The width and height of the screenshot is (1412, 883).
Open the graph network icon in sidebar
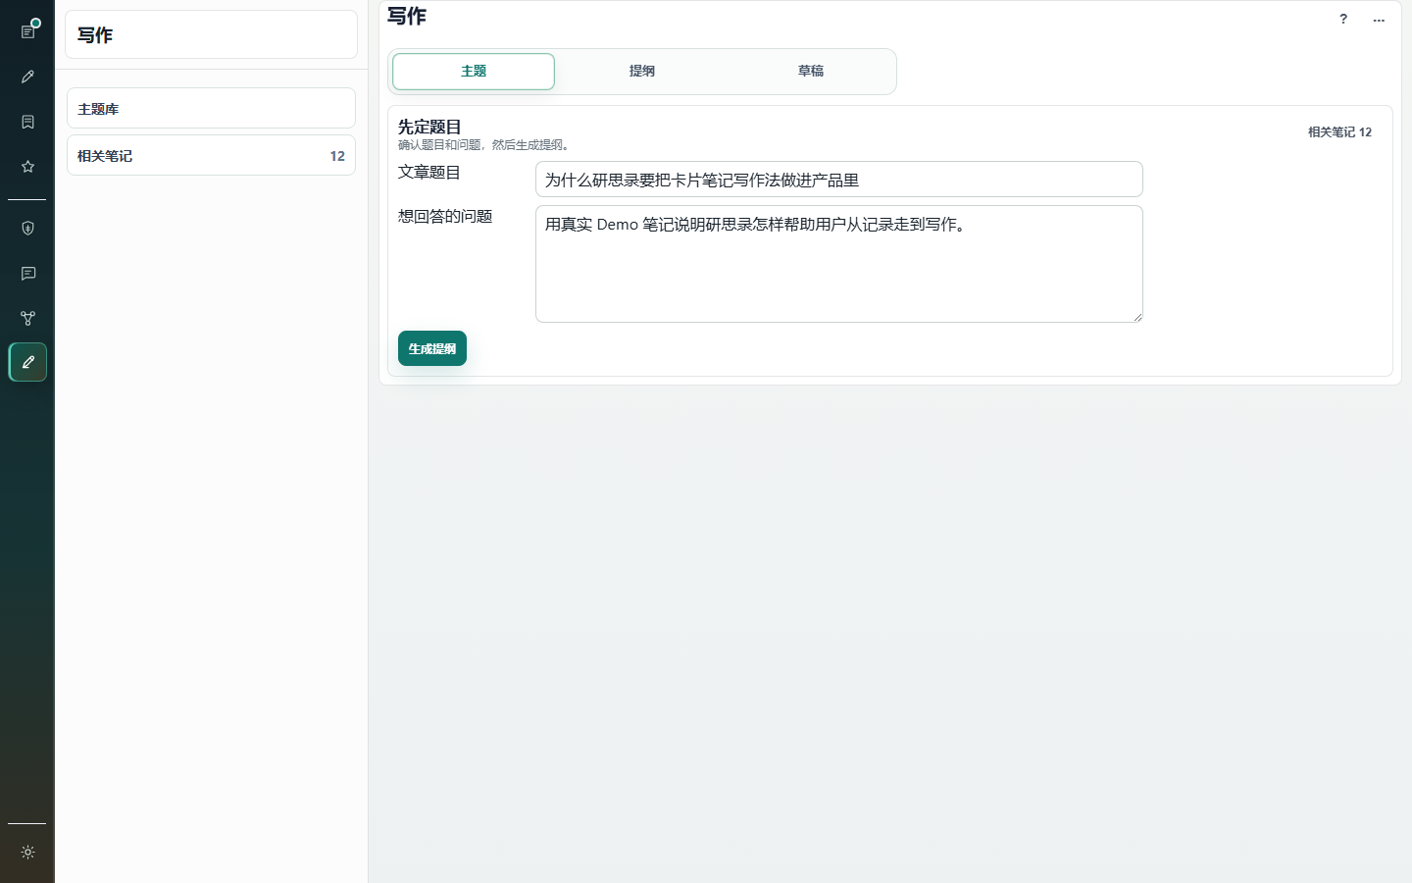point(27,318)
